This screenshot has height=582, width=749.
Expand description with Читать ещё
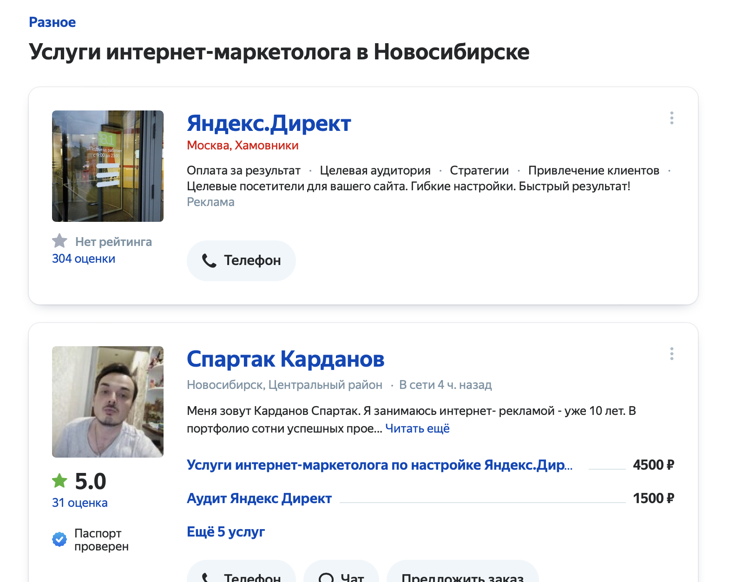pyautogui.click(x=417, y=428)
